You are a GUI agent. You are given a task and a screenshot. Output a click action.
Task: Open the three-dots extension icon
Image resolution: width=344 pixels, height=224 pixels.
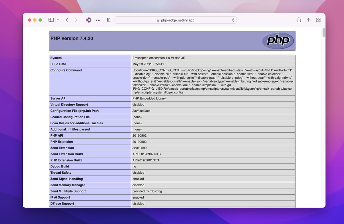(99, 20)
